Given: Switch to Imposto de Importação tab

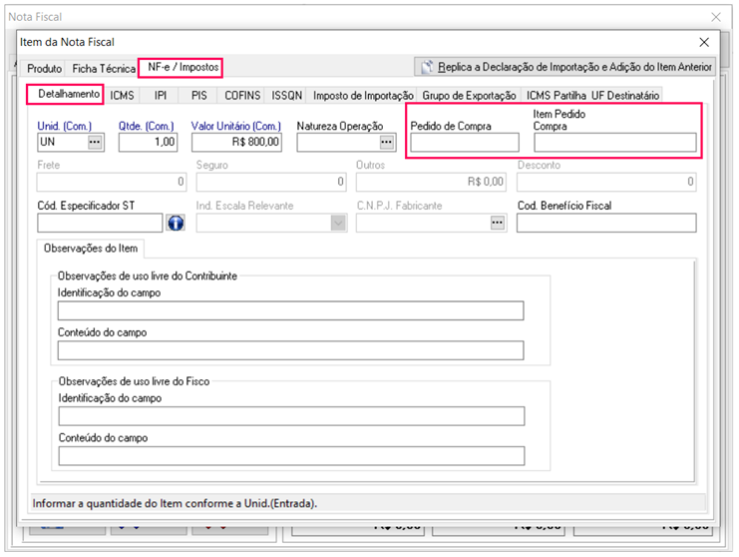Looking at the screenshot, I should pos(363,96).
